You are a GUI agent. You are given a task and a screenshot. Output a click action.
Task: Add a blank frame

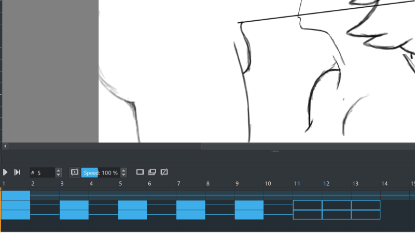click(x=140, y=172)
